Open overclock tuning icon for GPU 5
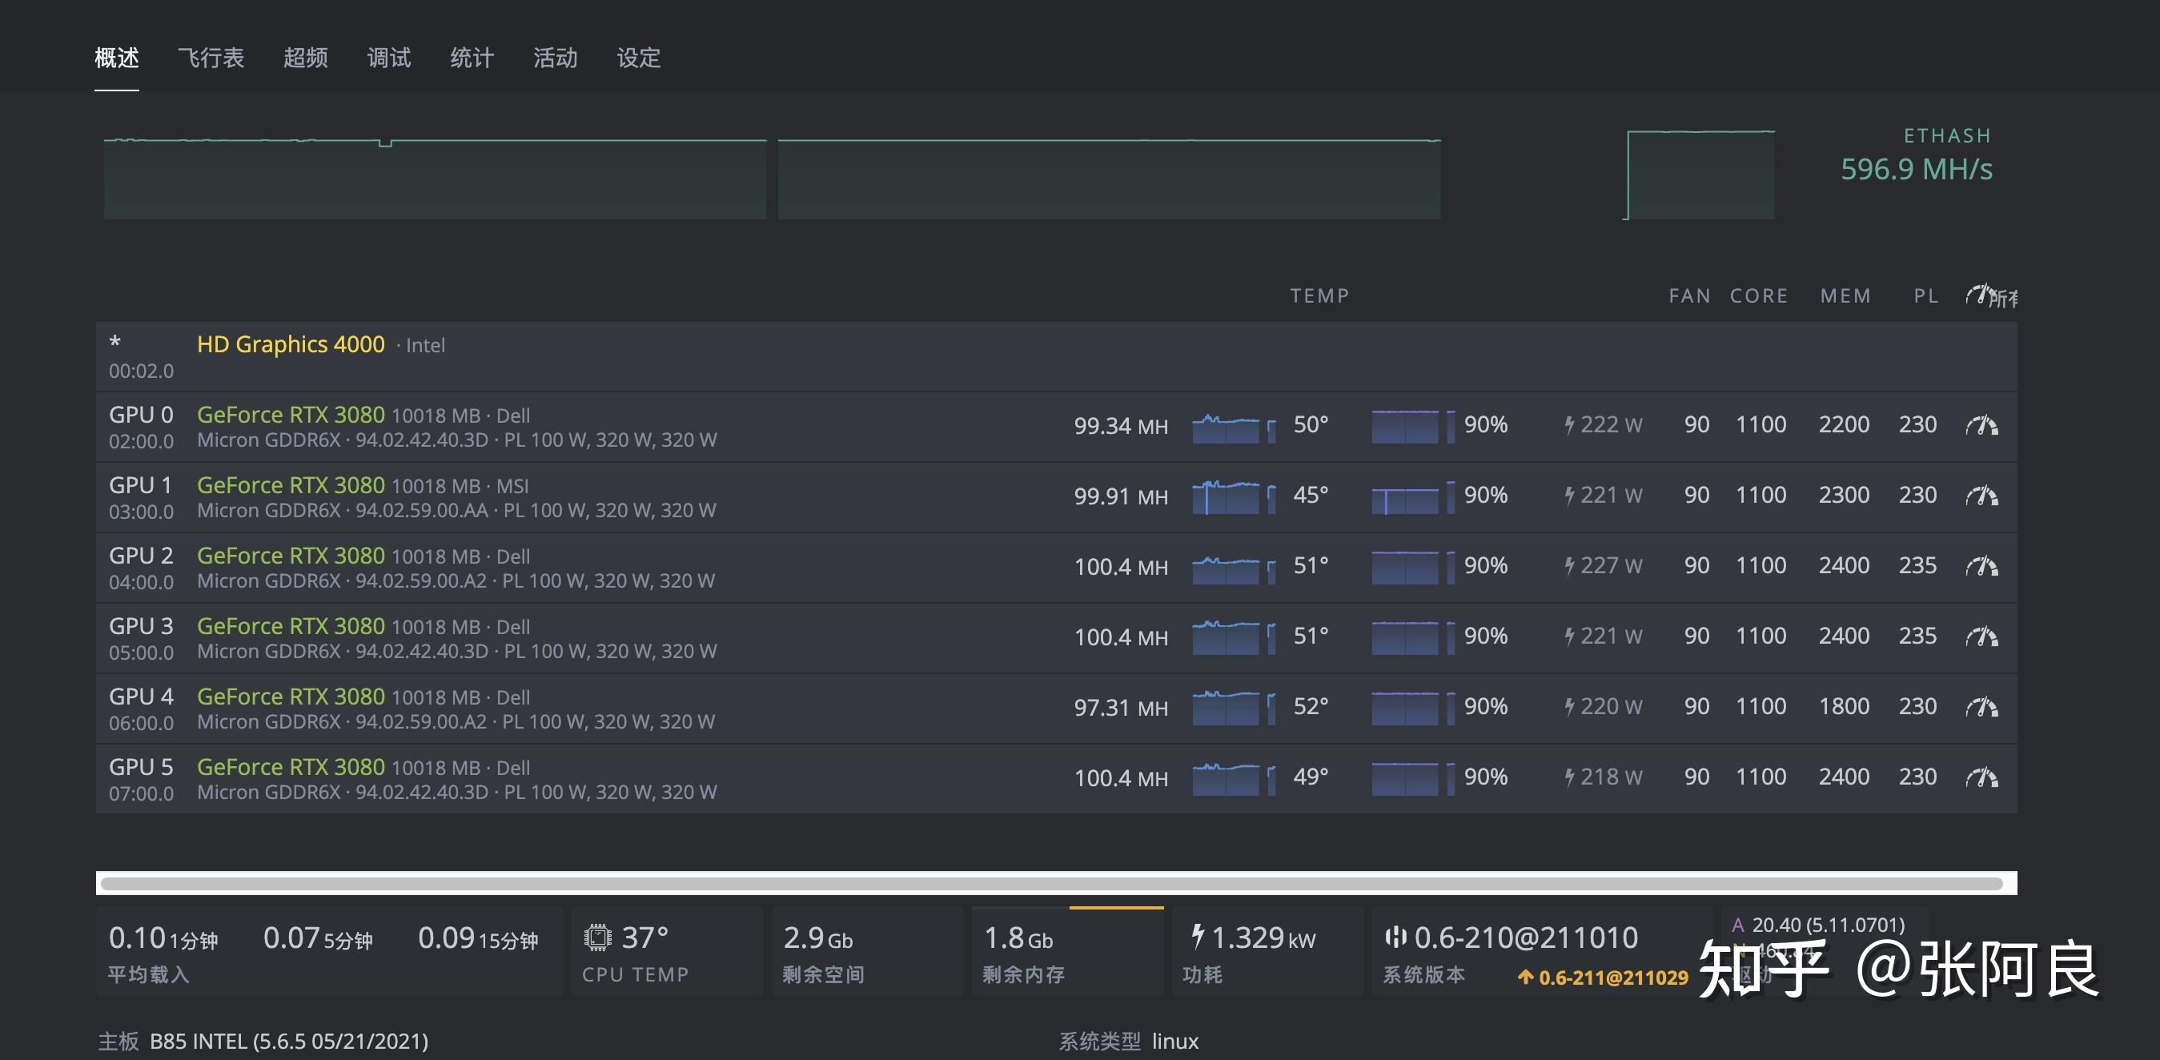The width and height of the screenshot is (2160, 1060). pyautogui.click(x=1981, y=778)
